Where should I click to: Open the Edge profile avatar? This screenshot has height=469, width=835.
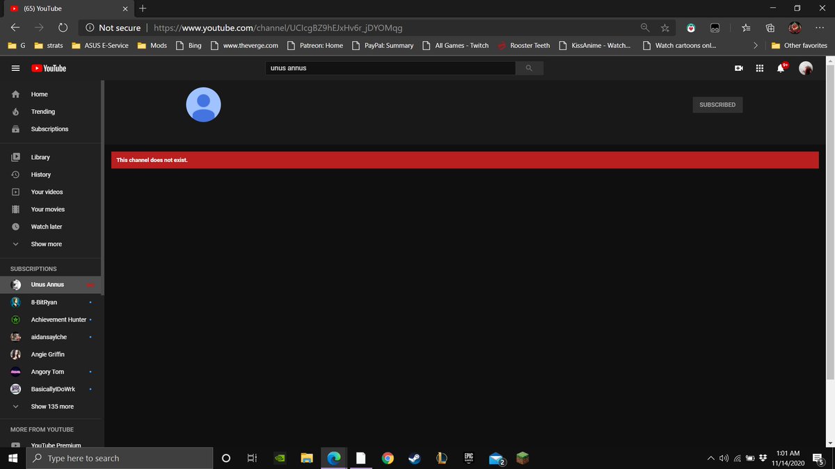click(x=795, y=28)
